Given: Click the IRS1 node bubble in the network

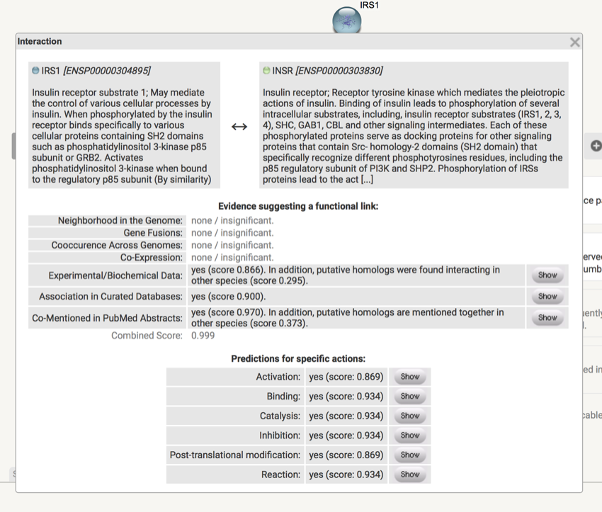Looking at the screenshot, I should [347, 21].
